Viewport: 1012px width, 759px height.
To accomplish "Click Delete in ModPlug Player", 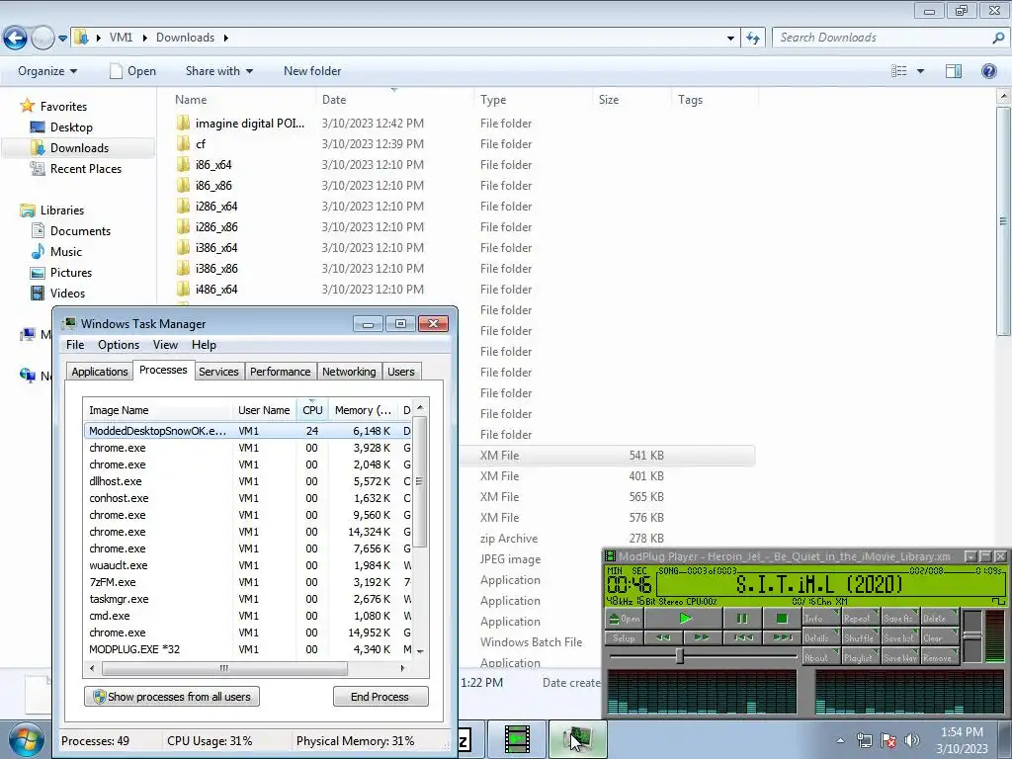I will coord(939,619).
